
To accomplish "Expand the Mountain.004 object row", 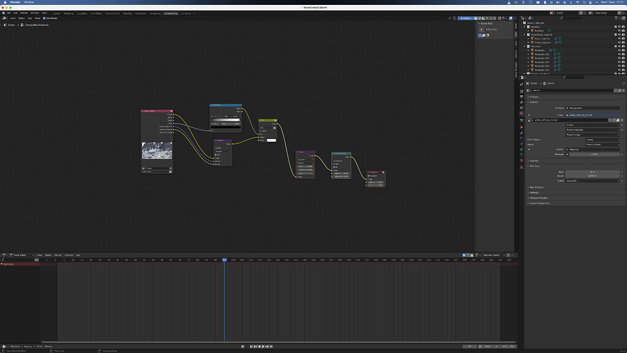I will (x=528, y=66).
